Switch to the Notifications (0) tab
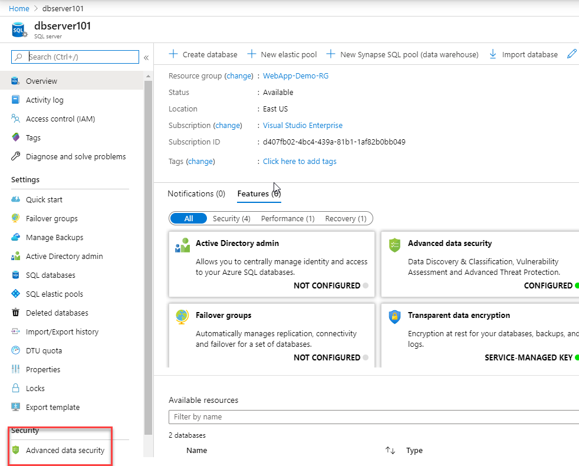579x466 pixels. point(196,193)
